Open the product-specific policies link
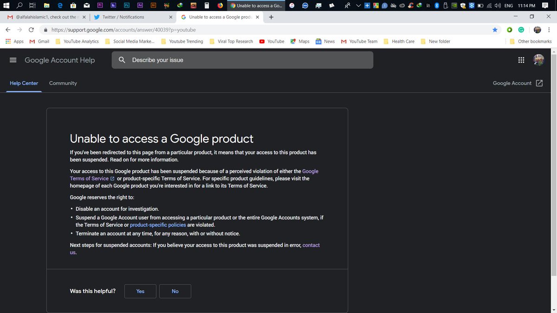The width and height of the screenshot is (557, 313). click(158, 225)
